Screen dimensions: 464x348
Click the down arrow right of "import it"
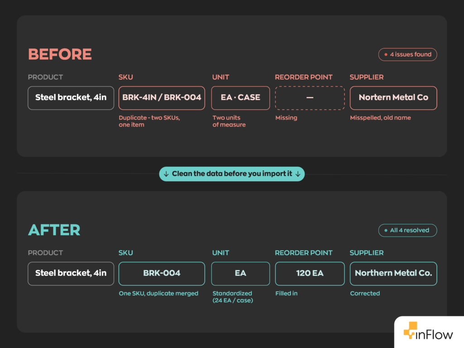[x=298, y=174]
